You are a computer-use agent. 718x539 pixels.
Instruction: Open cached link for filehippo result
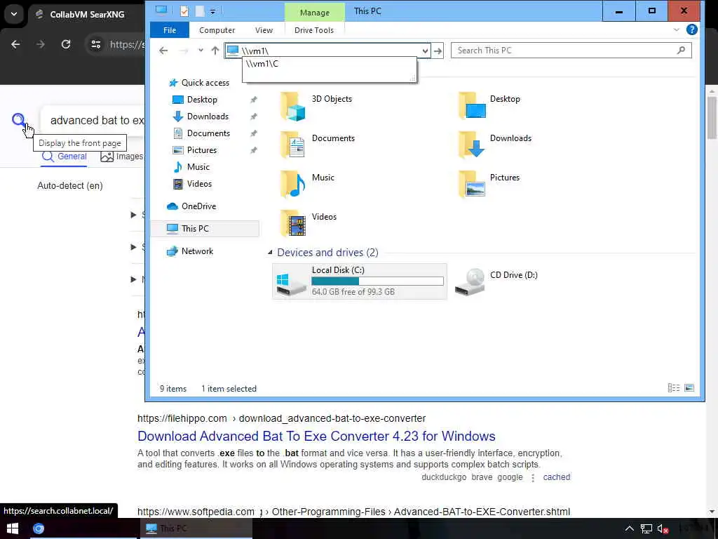[x=556, y=477]
